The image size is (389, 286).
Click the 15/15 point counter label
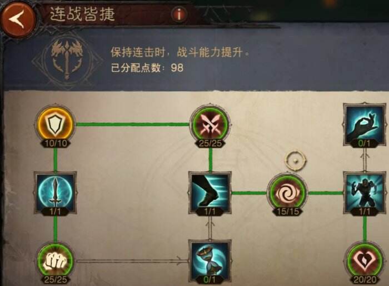point(287,212)
